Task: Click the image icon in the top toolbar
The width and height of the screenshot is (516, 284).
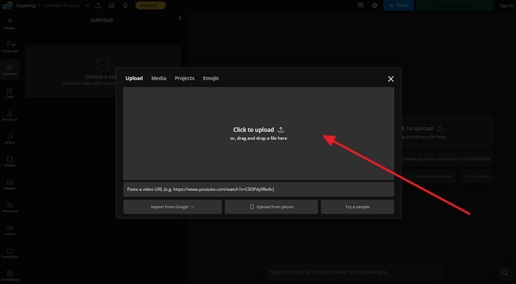Action: (111, 6)
